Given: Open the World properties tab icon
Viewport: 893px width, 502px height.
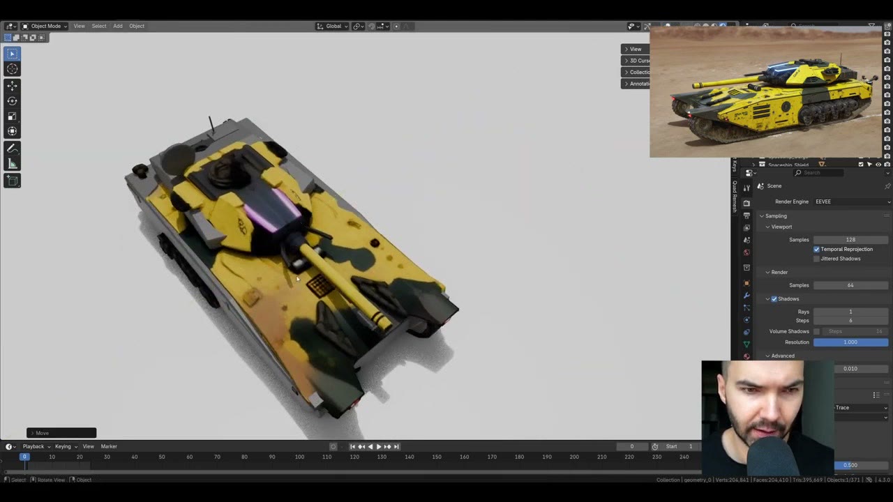Looking at the screenshot, I should point(746,252).
